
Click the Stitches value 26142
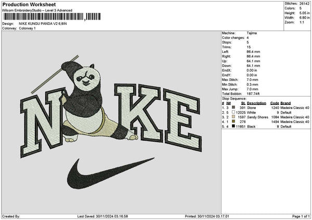coord(304,4)
